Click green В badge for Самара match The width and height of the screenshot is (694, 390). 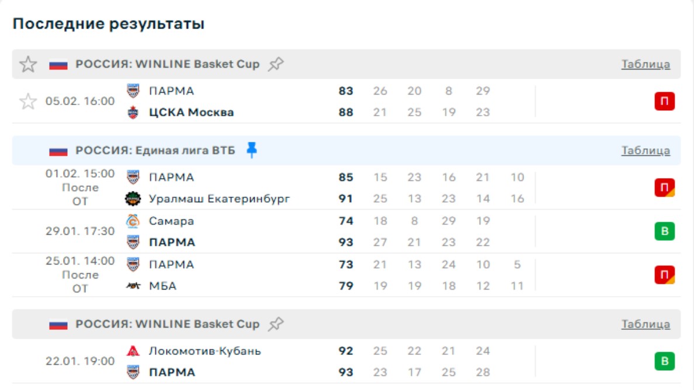coord(664,232)
